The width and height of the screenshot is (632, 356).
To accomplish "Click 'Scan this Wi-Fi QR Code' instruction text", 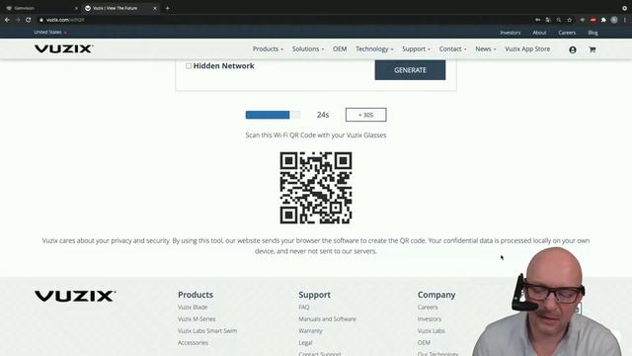I will click(316, 135).
